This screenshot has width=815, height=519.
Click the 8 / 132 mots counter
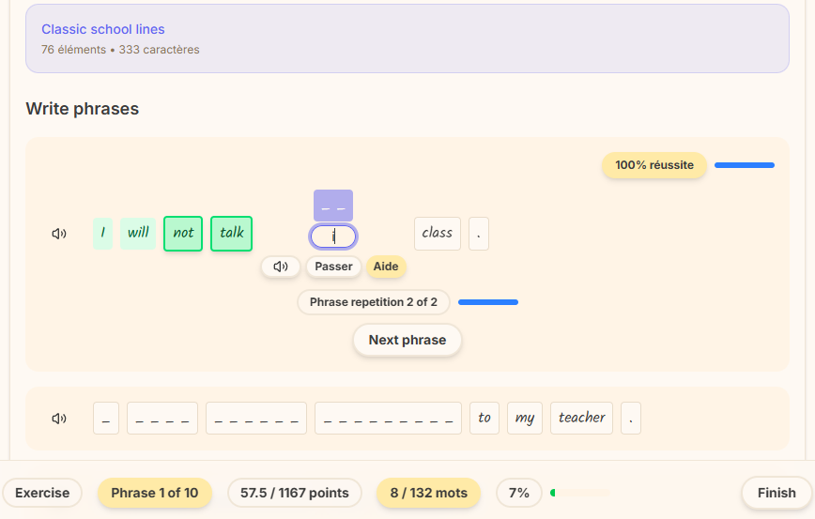pyautogui.click(x=429, y=493)
